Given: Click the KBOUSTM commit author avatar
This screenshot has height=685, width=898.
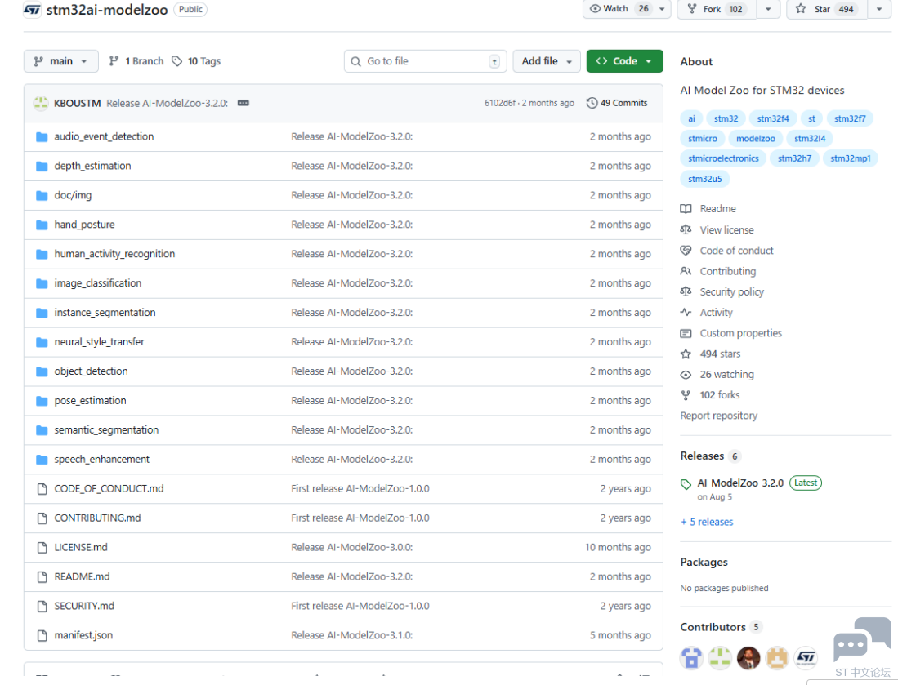Looking at the screenshot, I should [x=41, y=103].
